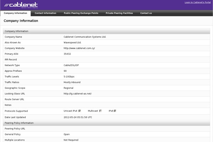213x142 pixels.
Task: Click the http://lg.cablenet-as.net/ looking glass URL
Action: coord(77,94)
